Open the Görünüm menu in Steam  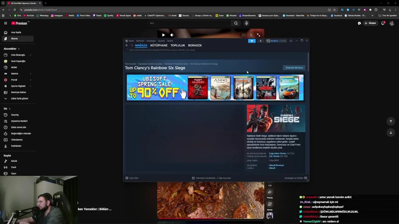pos(140,41)
